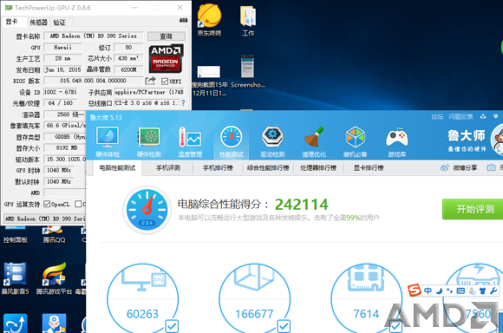The width and height of the screenshot is (503, 333).
Task: Open 处理器排行榜 tab
Action: point(318,167)
